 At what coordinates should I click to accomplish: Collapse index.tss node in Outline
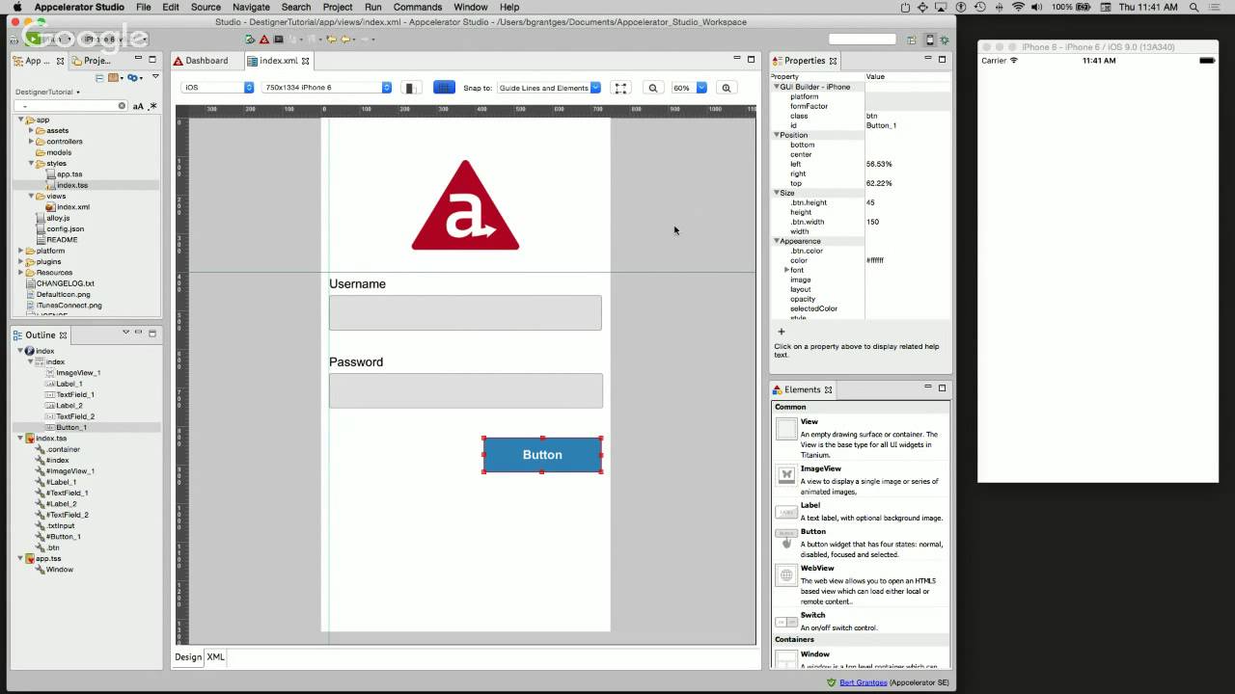point(20,439)
